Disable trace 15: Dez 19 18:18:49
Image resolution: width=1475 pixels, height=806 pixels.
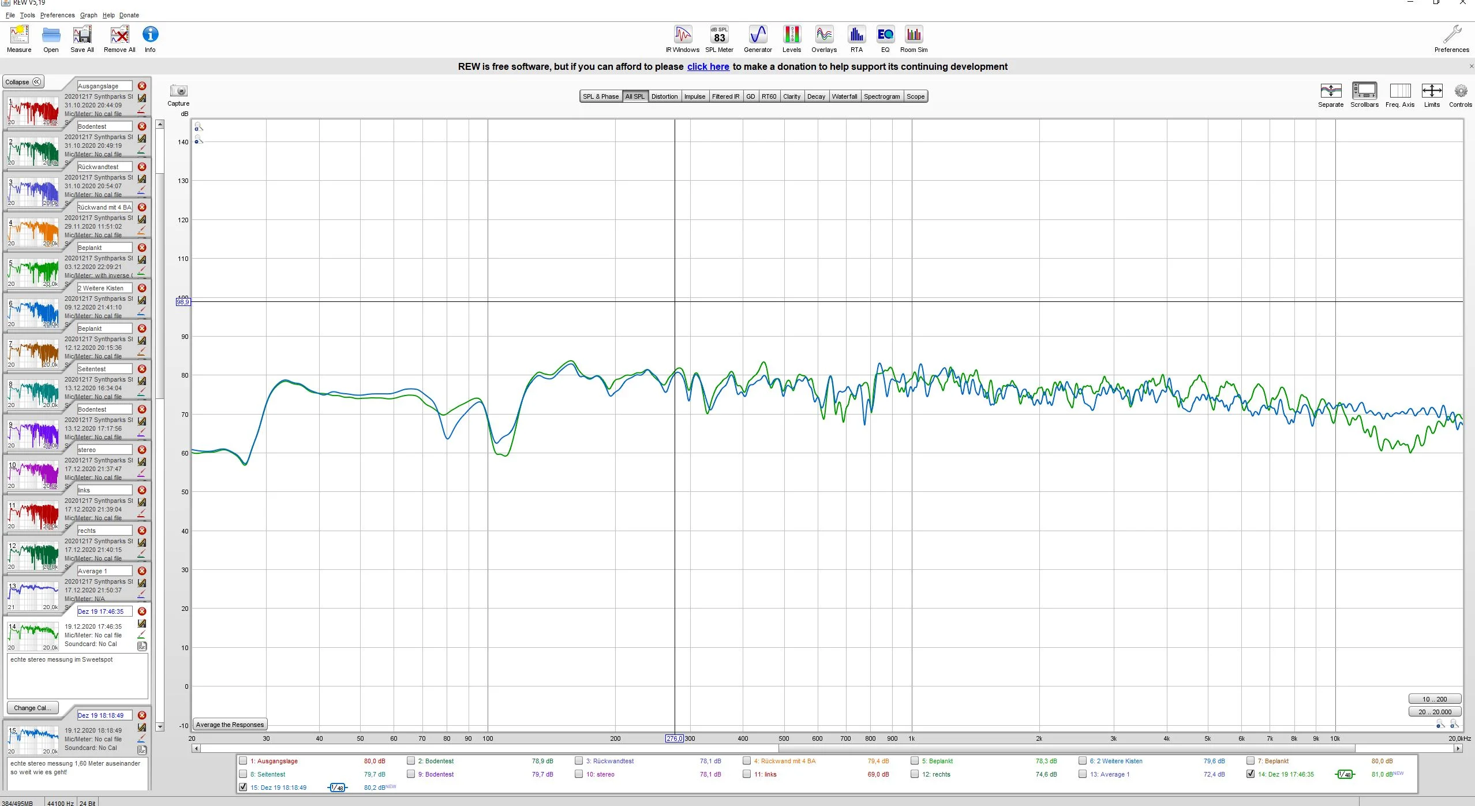(x=243, y=788)
